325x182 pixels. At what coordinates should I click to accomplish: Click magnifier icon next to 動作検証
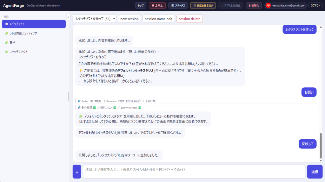[79, 108]
